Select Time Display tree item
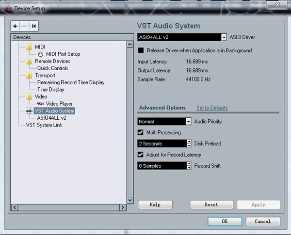Screen dimensions: 291x235 click(x=50, y=90)
